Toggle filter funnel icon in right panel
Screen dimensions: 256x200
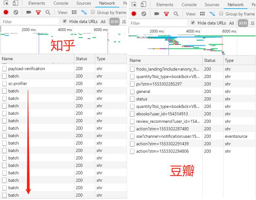pos(166,14)
